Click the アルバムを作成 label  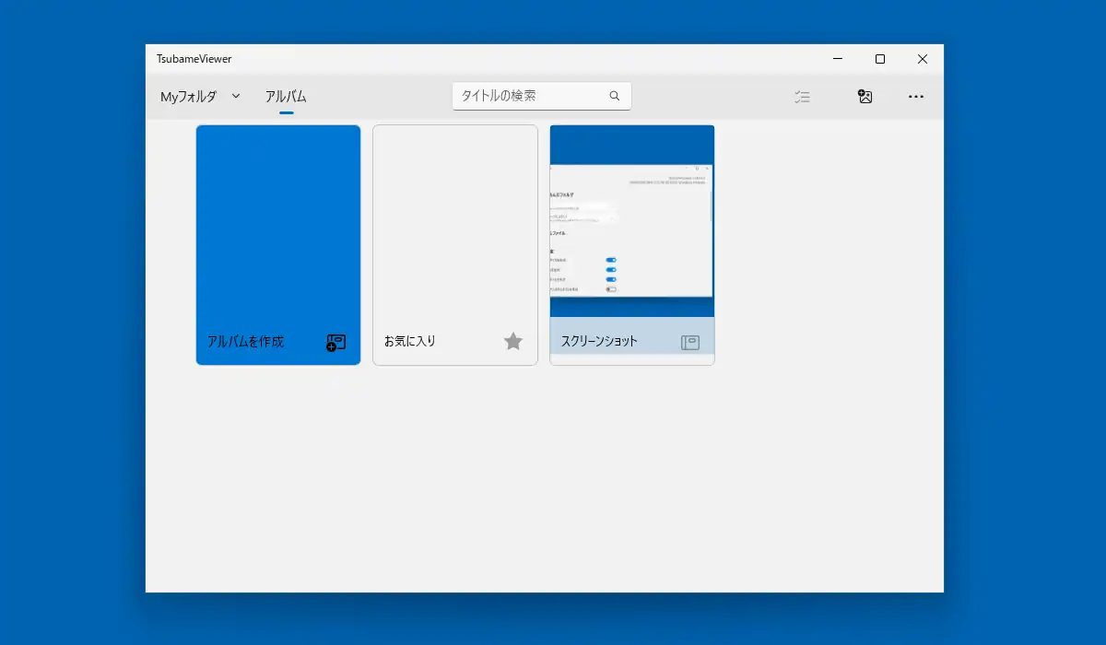tap(245, 341)
